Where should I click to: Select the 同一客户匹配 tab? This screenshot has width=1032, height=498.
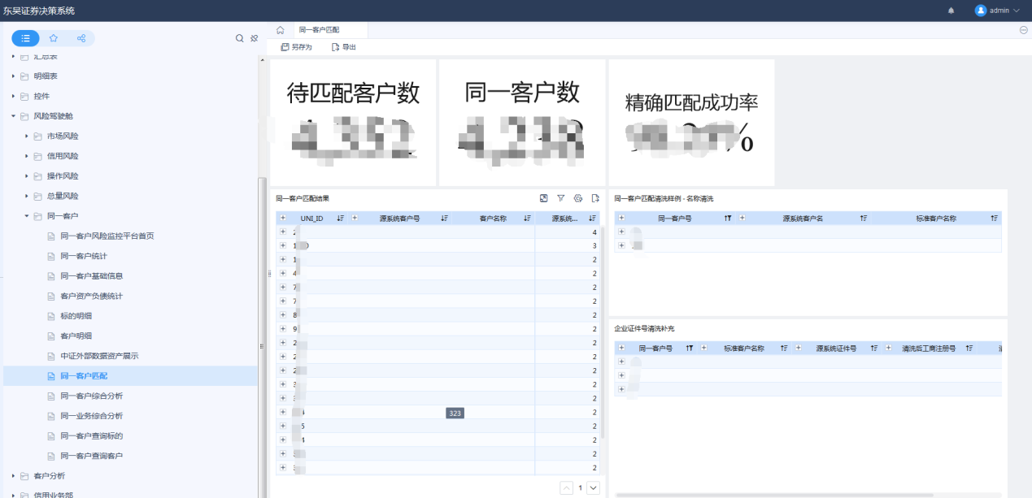320,30
